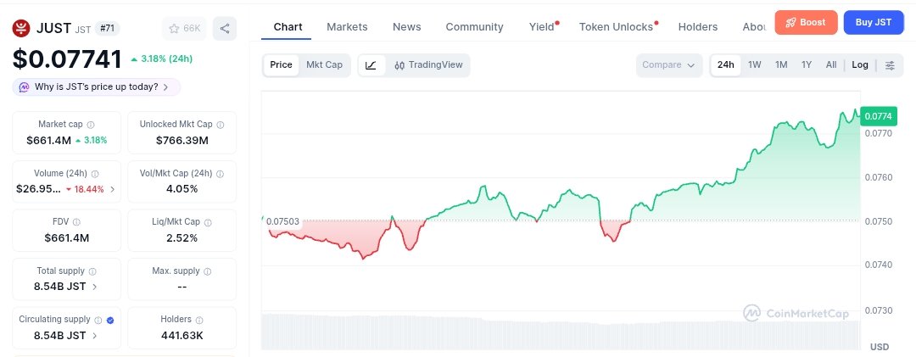916x357 pixels.
Task: Switch to the Community tab
Action: (x=474, y=27)
